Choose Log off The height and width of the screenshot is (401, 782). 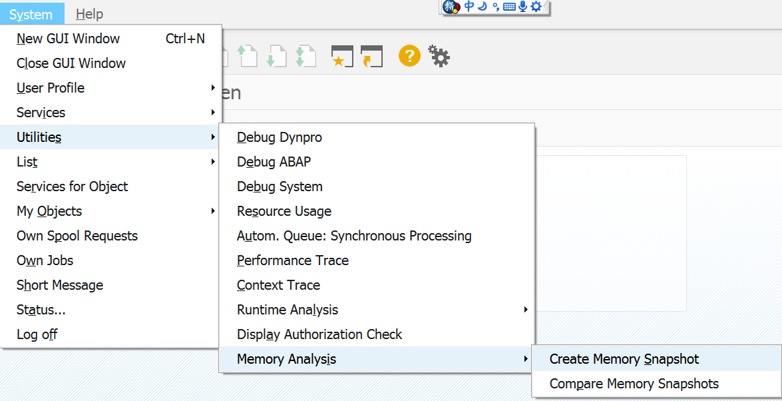(x=110, y=334)
